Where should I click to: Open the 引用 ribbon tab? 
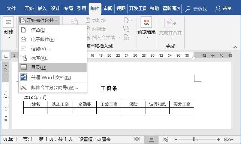[x=81, y=9]
